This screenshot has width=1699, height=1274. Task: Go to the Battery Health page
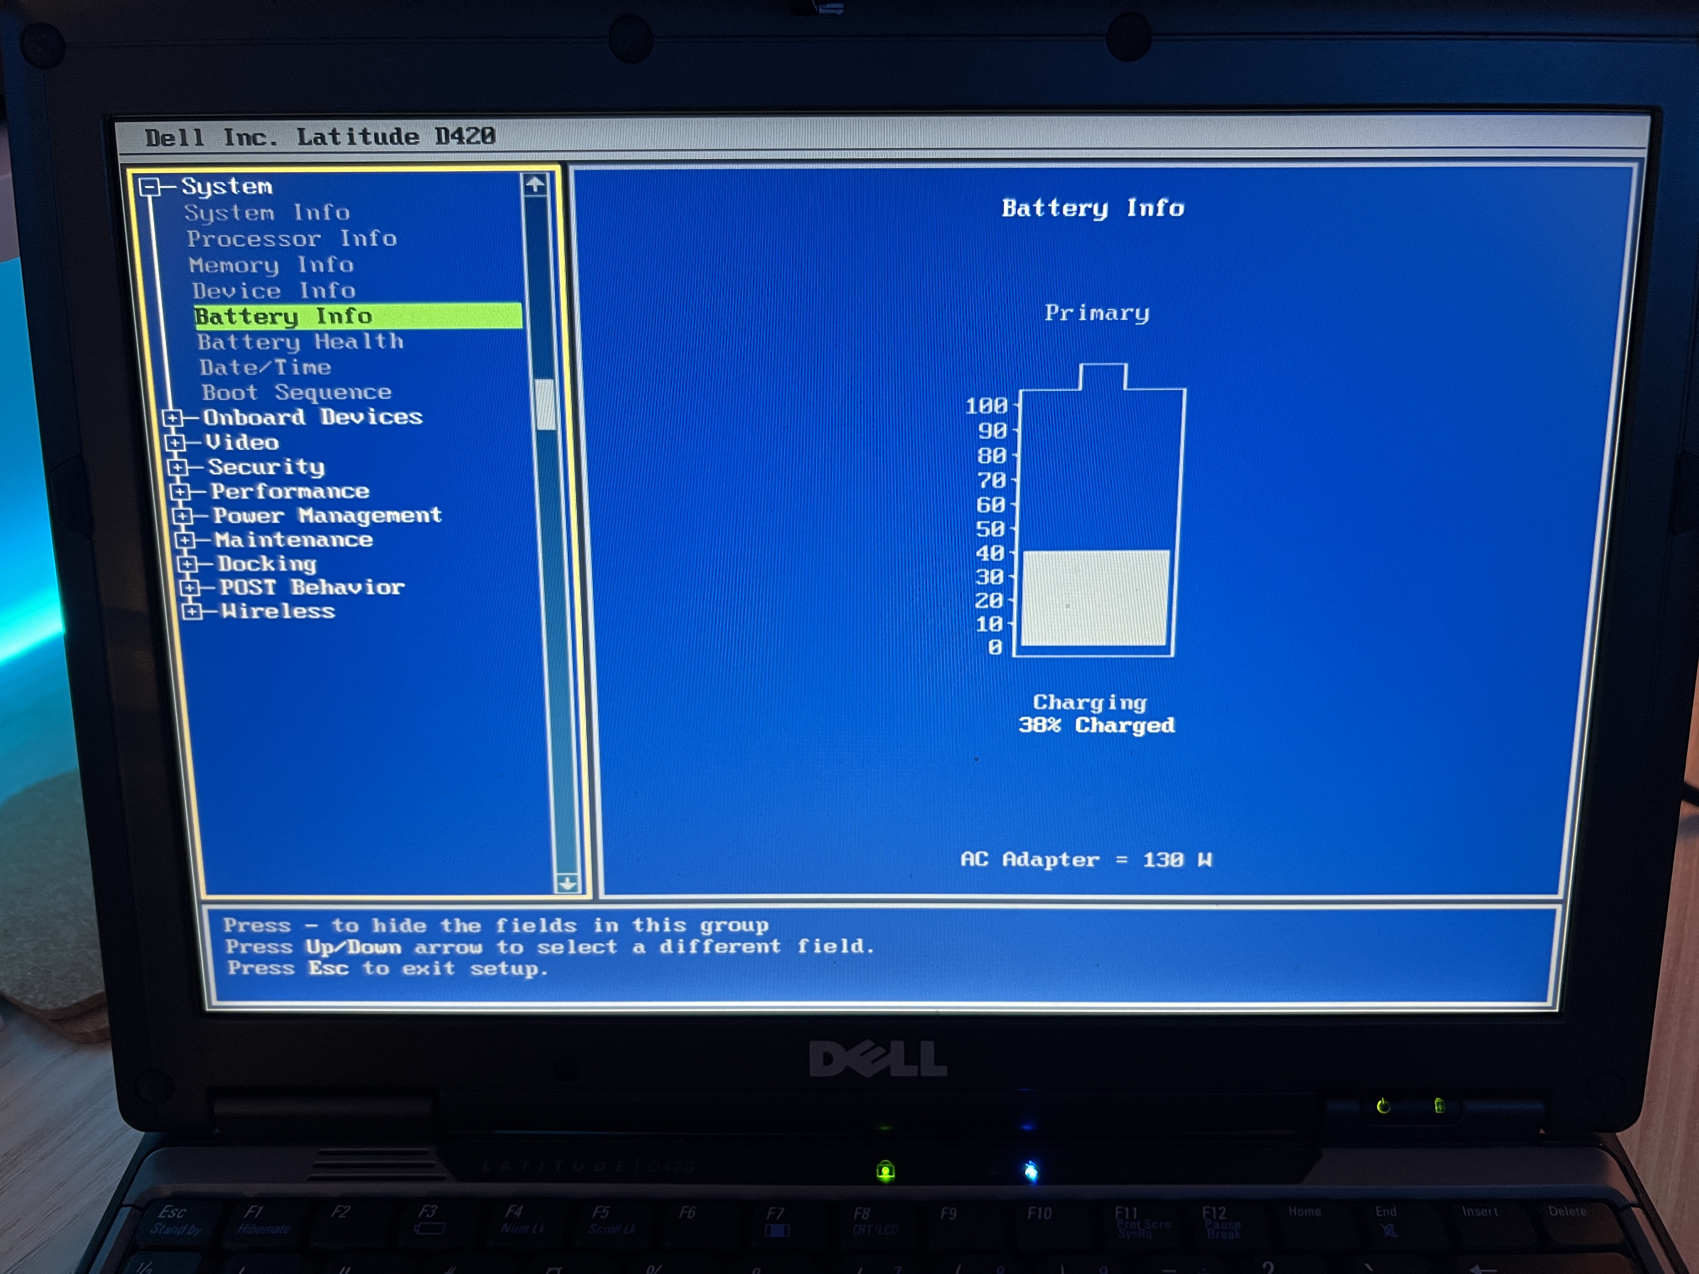[x=300, y=342]
